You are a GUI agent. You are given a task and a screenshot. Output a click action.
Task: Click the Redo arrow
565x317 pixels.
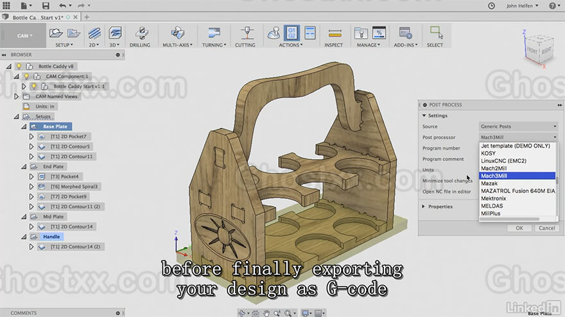pyautogui.click(x=81, y=5)
